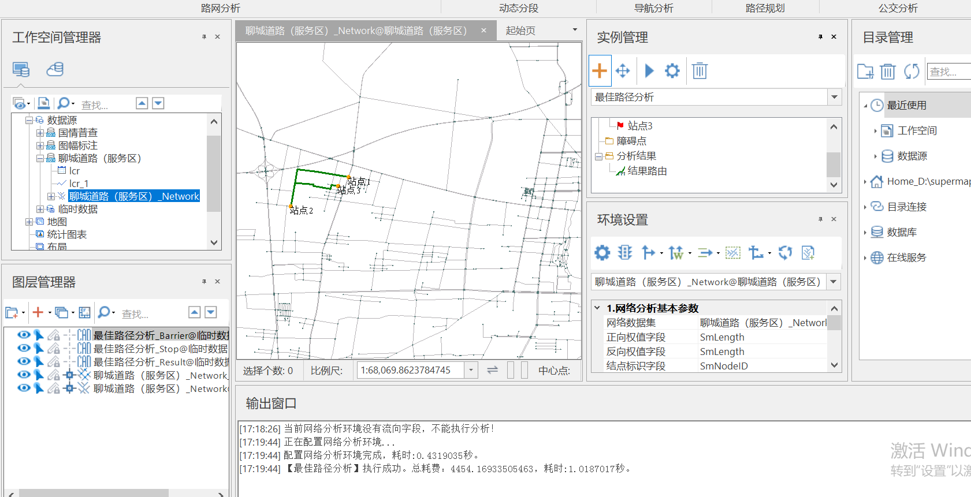971x497 pixels.
Task: Click the trash icon in 实例管理 toolbar
Action: point(700,71)
